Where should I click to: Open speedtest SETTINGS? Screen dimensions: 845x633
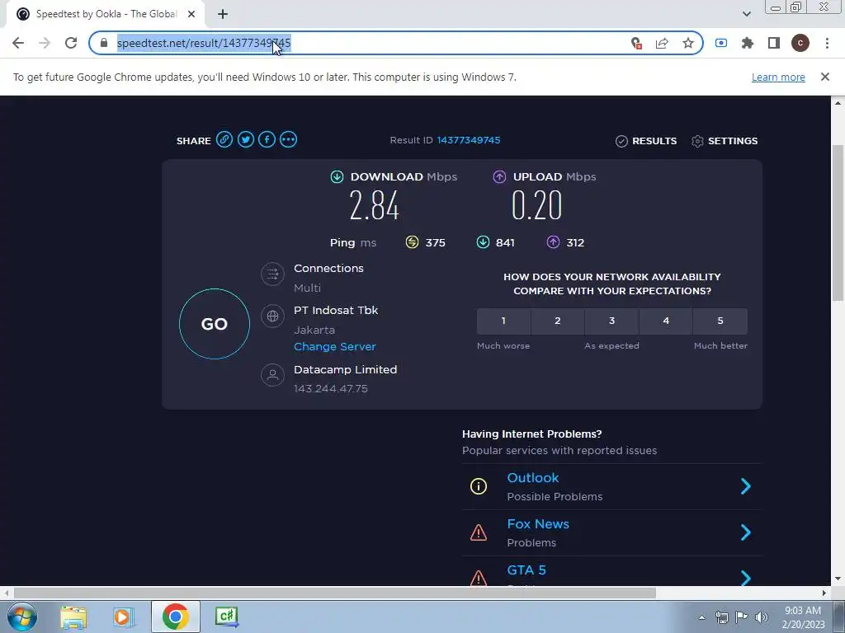click(725, 141)
